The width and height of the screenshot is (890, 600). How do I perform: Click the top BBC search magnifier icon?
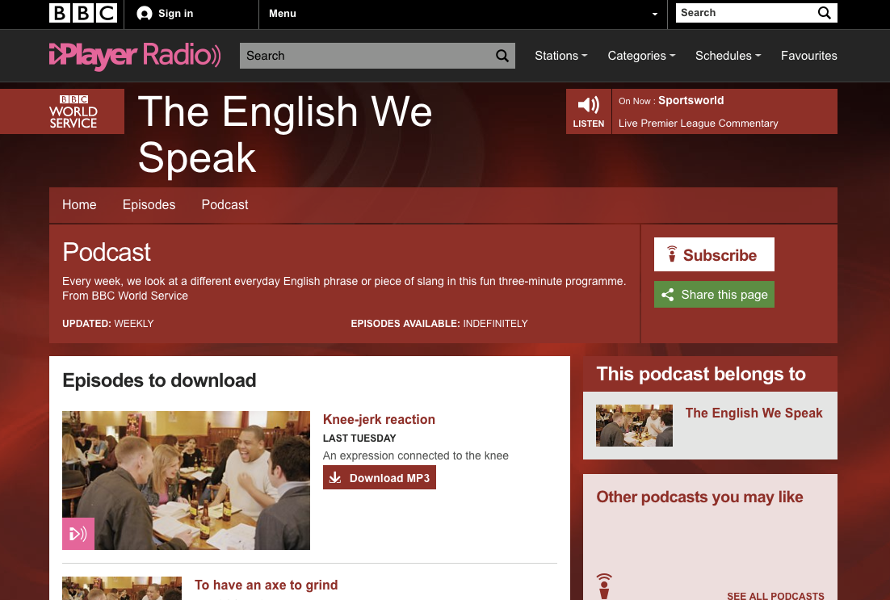coord(824,13)
